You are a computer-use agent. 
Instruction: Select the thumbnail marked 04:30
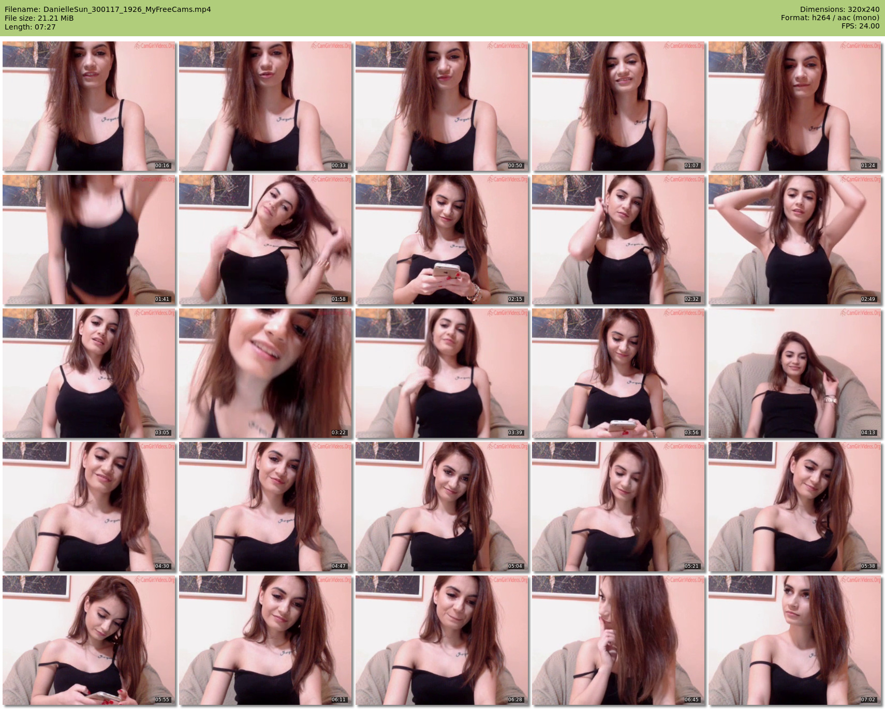pyautogui.click(x=89, y=507)
